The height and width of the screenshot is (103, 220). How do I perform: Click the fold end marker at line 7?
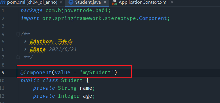click(18, 57)
